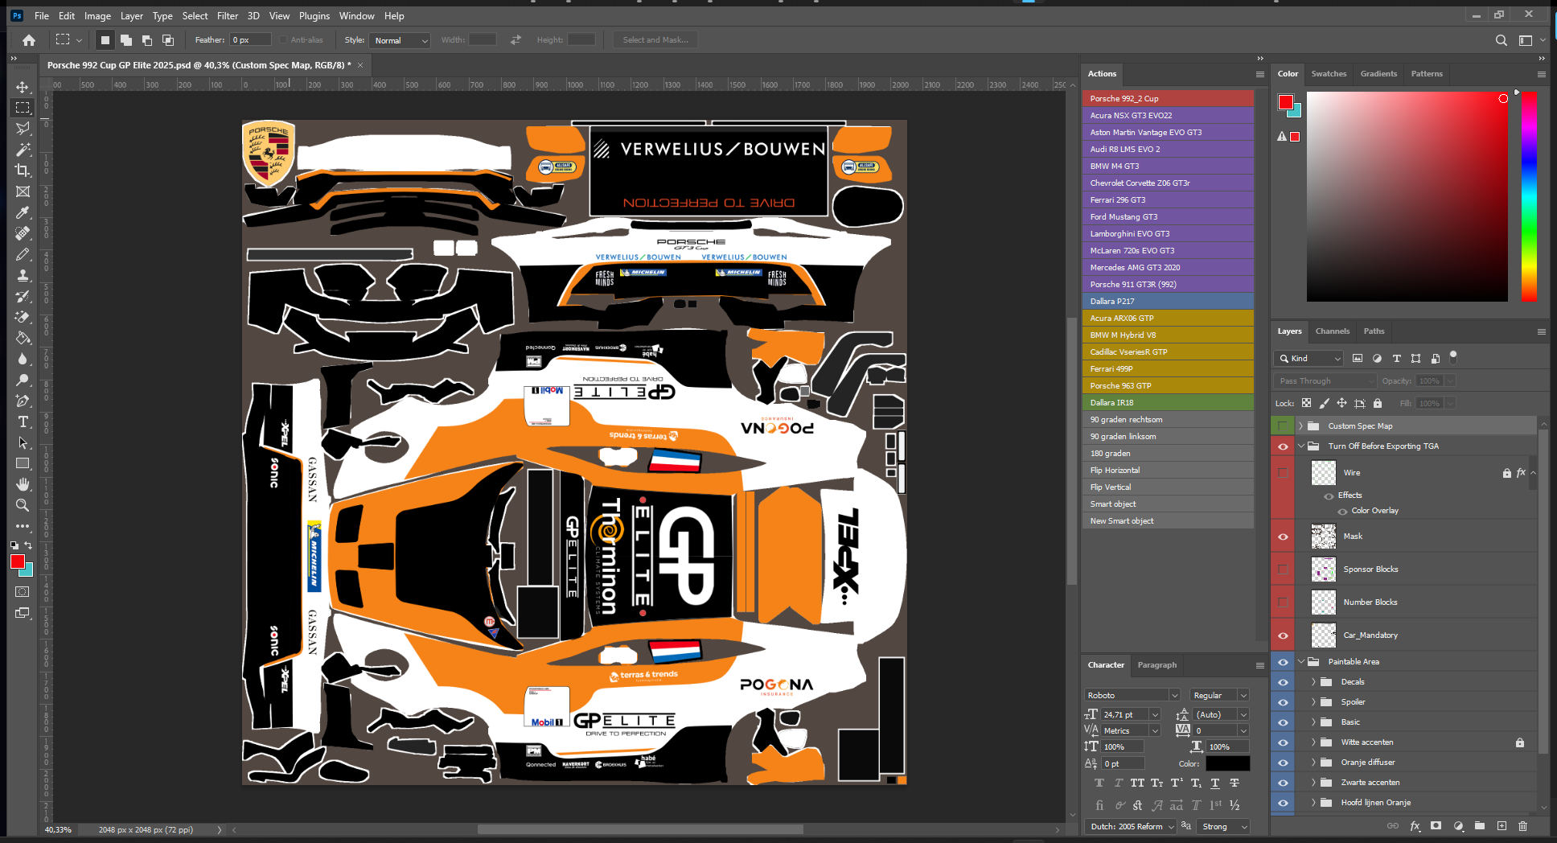The width and height of the screenshot is (1557, 843).
Task: Open the Roboto font family dropdown
Action: pyautogui.click(x=1132, y=695)
